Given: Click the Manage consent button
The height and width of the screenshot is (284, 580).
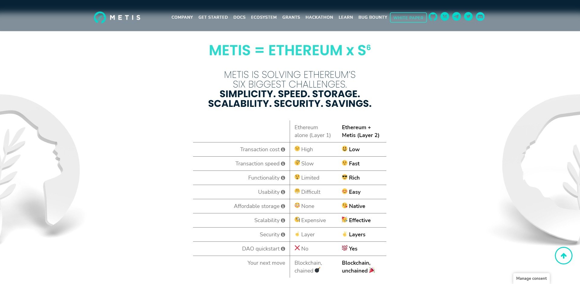Looking at the screenshot, I should 531,278.
